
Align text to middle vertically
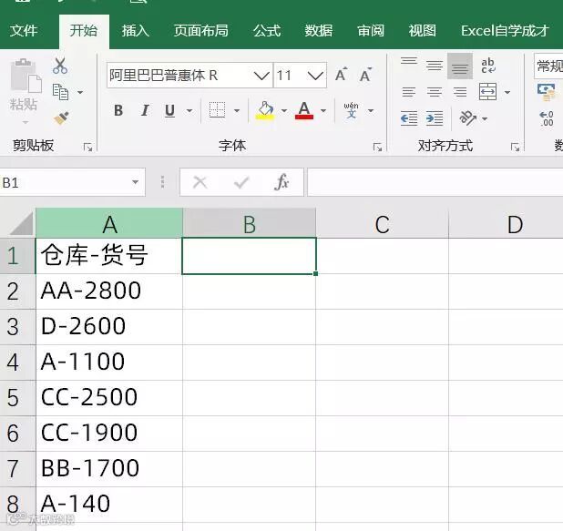coord(435,66)
